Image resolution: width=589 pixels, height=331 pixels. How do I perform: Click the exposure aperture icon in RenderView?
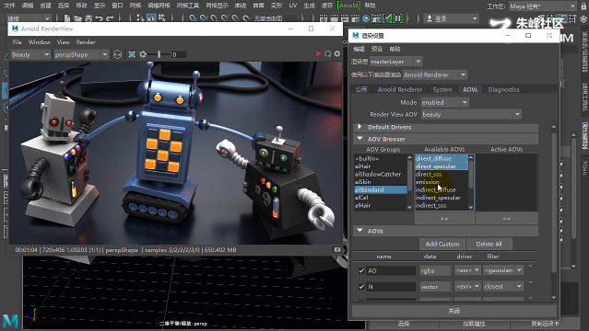click(x=143, y=55)
